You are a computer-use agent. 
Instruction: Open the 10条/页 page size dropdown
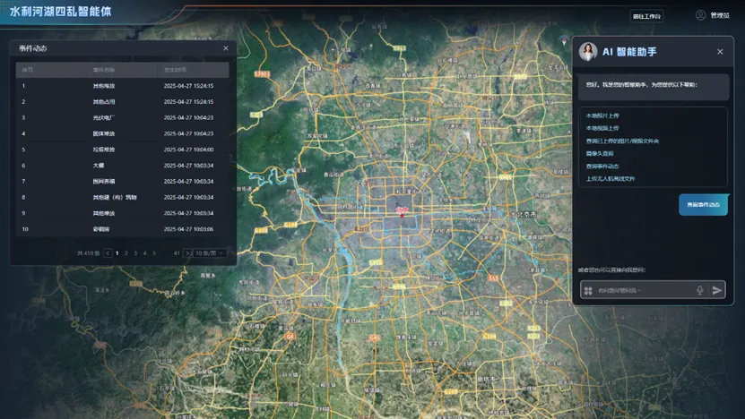point(210,253)
